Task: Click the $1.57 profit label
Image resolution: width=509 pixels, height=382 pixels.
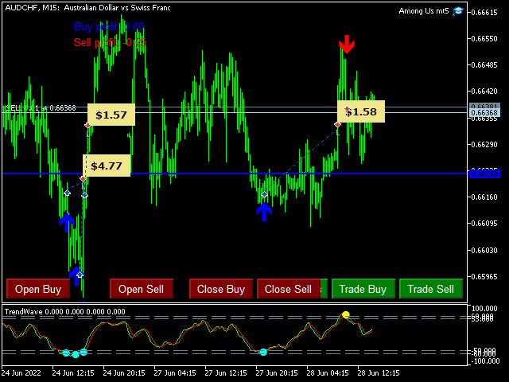Action: tap(111, 115)
